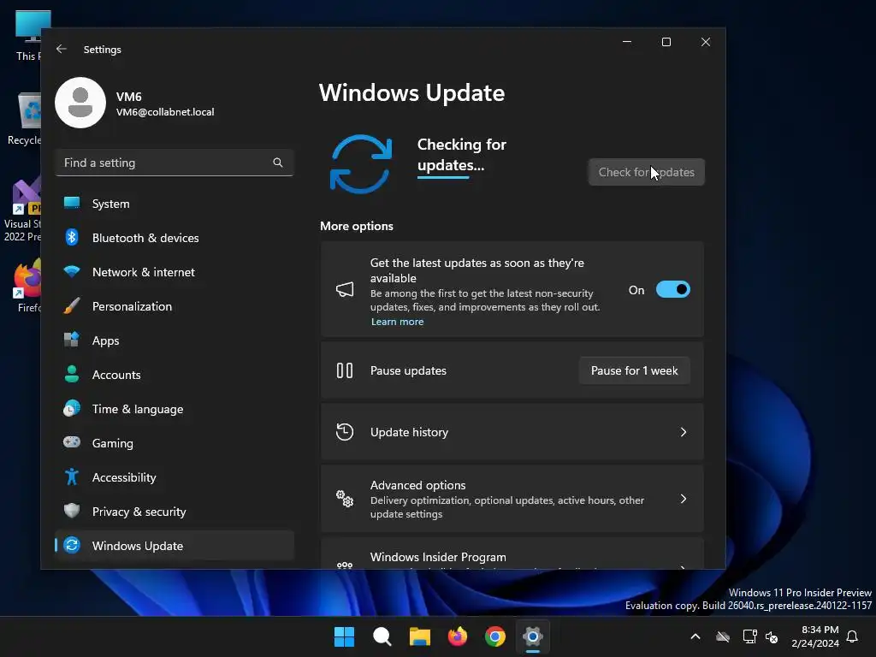Click the Accessibility figure icon
The height and width of the screenshot is (657, 876).
click(x=72, y=476)
